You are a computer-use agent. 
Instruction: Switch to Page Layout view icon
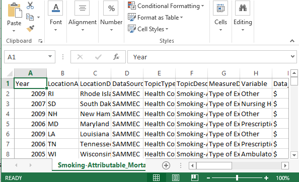pos(176,178)
